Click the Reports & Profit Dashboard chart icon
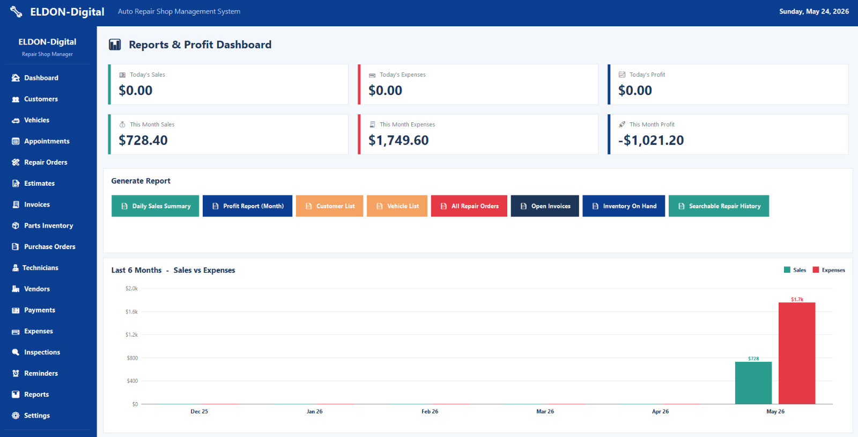Image resolution: width=858 pixels, height=437 pixels. click(x=115, y=45)
